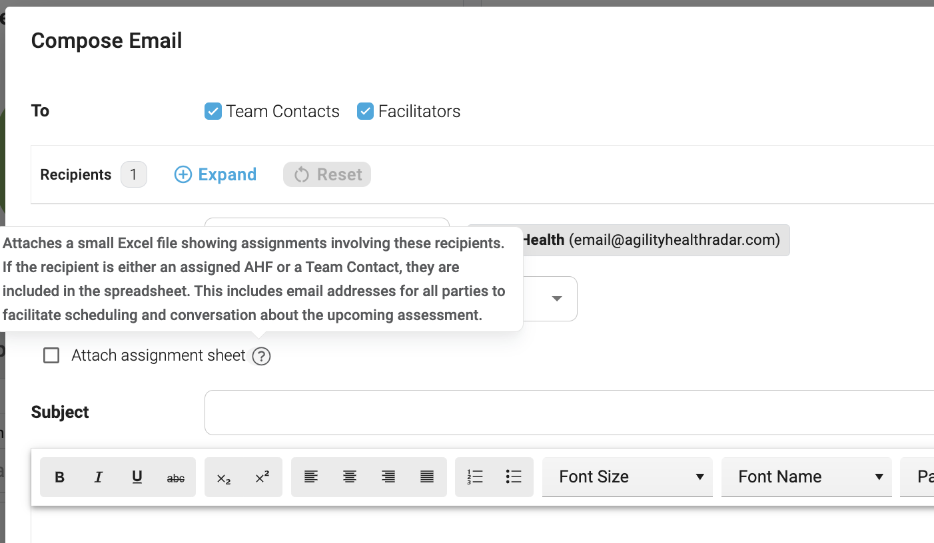Viewport: 934px width, 543px height.
Task: Open the Font Name dropdown
Action: pos(807,477)
